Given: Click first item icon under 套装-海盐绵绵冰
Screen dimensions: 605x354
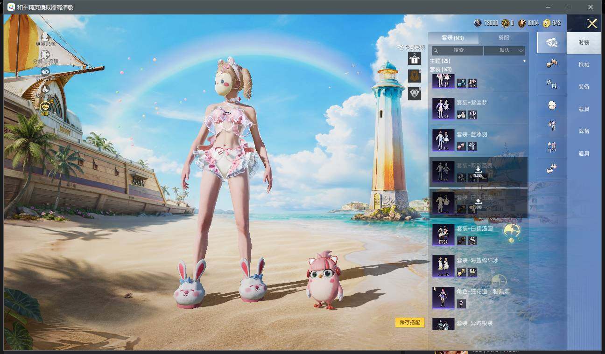Looking at the screenshot, I should pyautogui.click(x=461, y=272).
